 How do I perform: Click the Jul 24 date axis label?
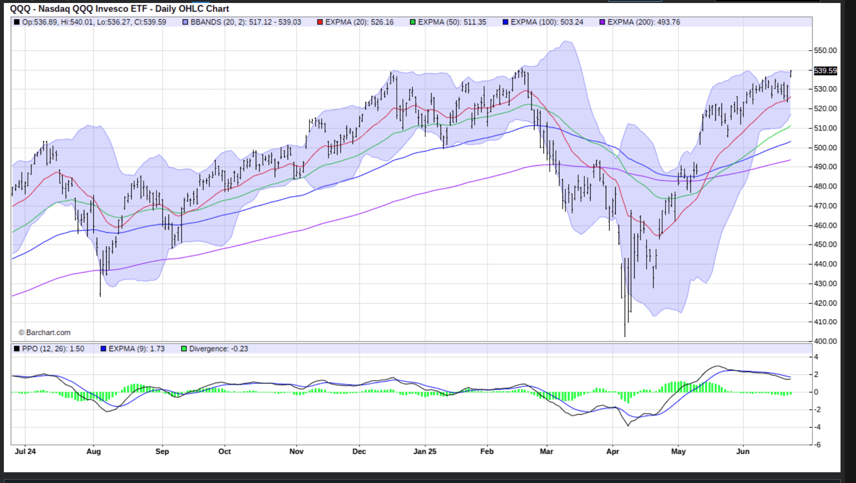25,451
